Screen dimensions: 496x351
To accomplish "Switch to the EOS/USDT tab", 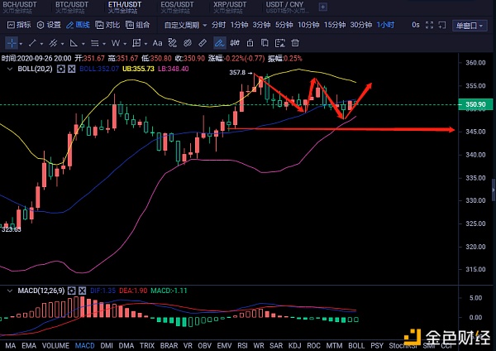I will coord(177,7).
